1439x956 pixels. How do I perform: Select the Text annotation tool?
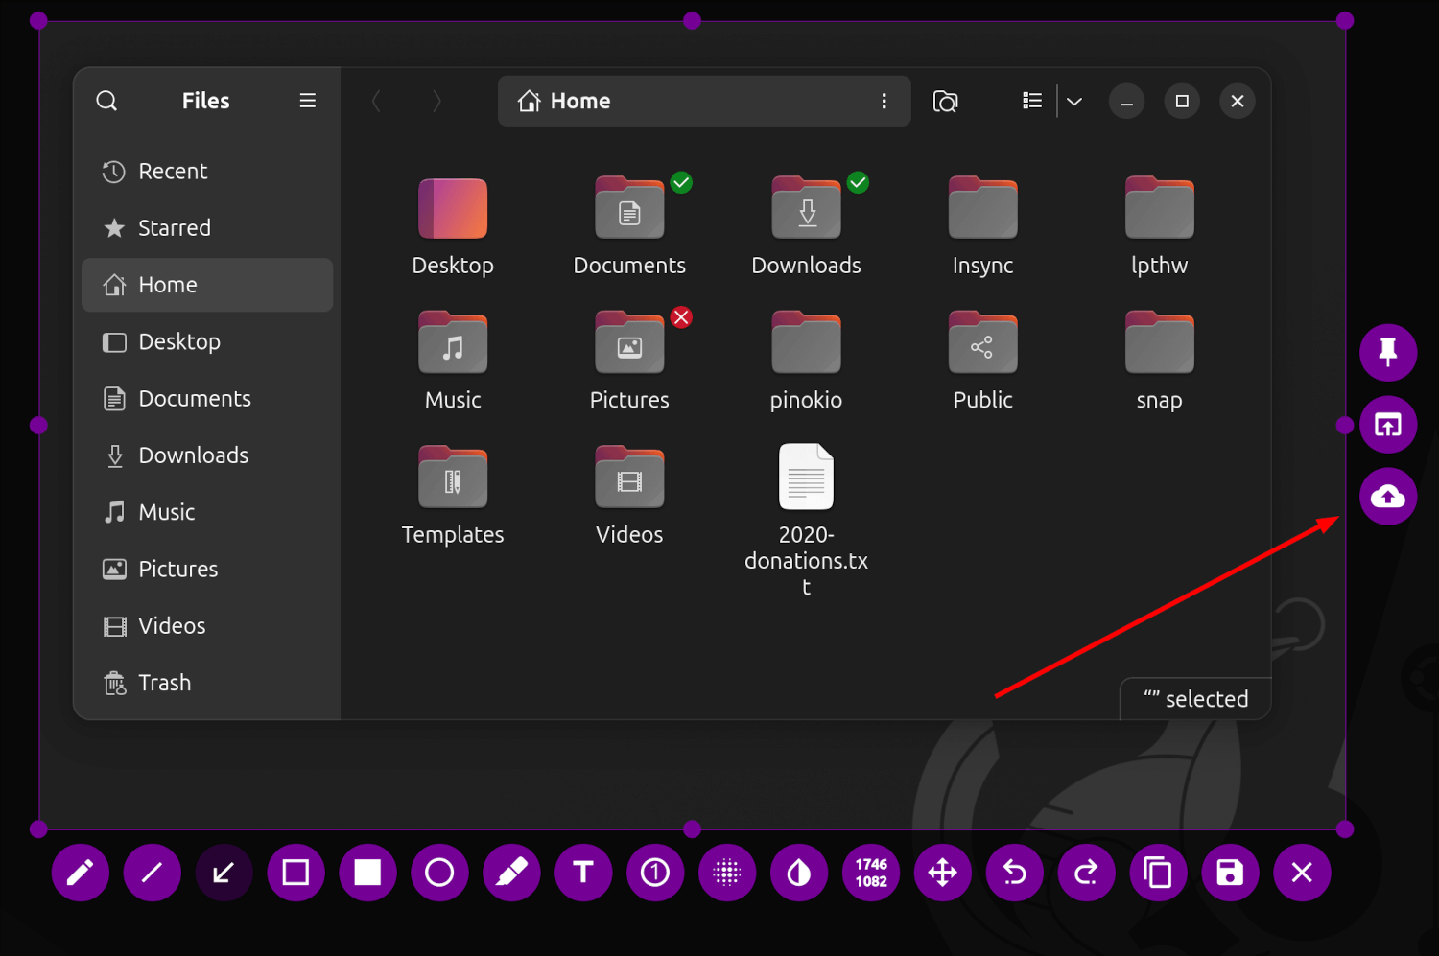[x=583, y=873]
